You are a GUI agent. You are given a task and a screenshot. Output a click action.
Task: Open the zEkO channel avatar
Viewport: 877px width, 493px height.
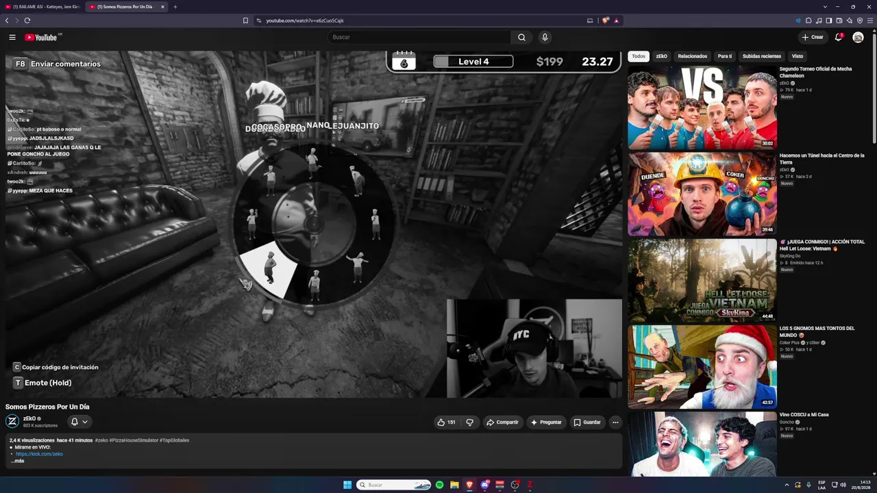(x=12, y=422)
